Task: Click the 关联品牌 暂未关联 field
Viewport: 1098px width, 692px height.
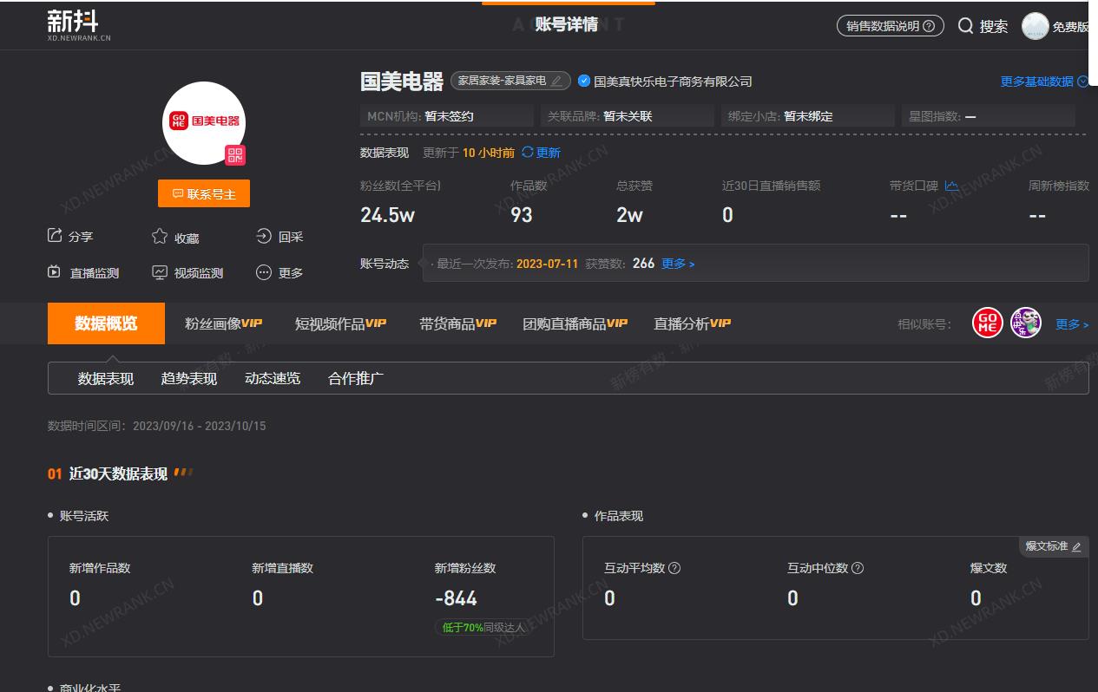Action: coord(628,116)
